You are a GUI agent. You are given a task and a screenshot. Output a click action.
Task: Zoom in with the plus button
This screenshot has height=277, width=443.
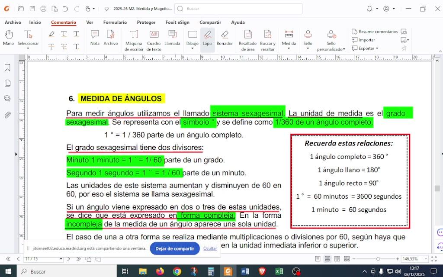398,259
